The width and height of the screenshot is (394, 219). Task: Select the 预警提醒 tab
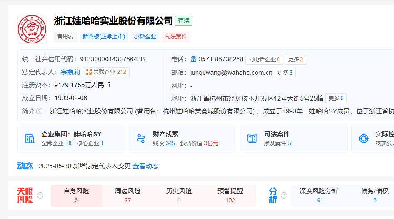[x=230, y=196]
